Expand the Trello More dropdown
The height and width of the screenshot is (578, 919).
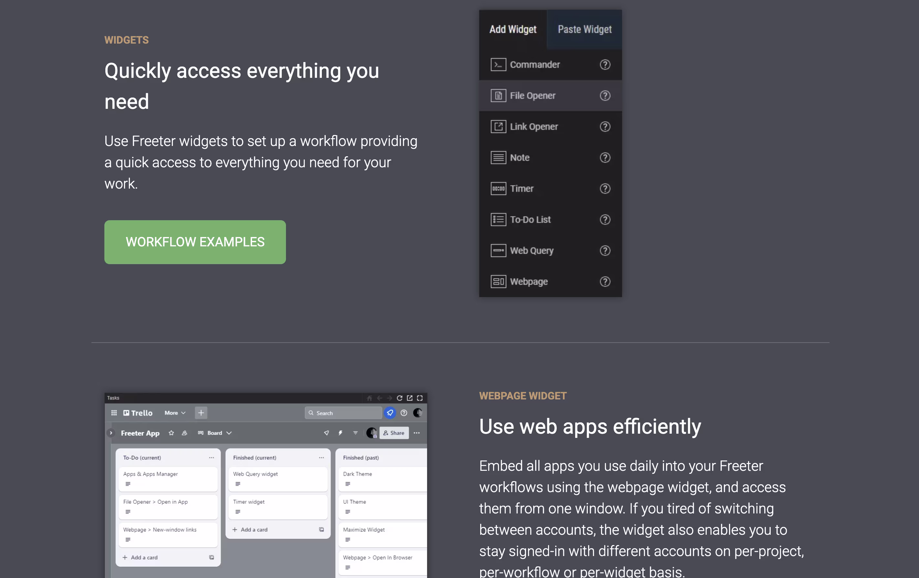[x=175, y=413]
